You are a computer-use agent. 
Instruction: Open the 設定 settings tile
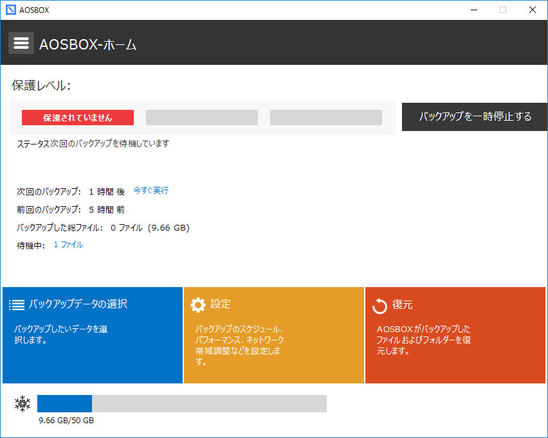click(274, 335)
